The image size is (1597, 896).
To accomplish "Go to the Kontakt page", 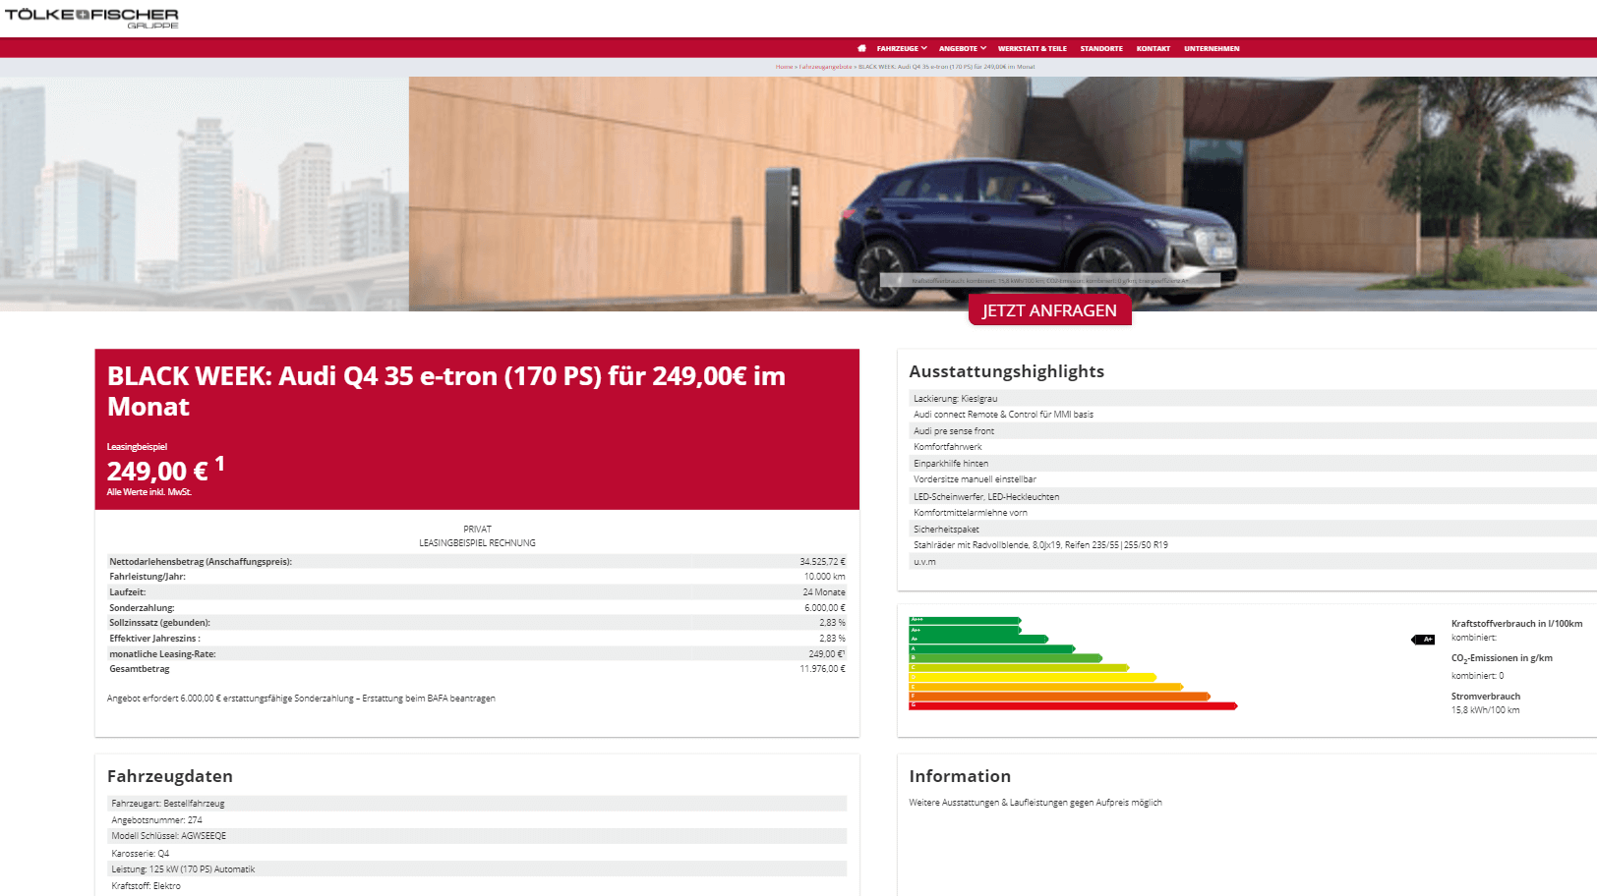I will pos(1153,48).
